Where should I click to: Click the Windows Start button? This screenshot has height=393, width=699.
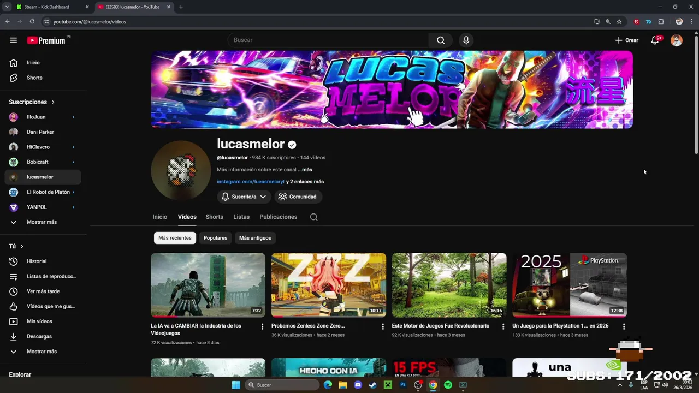coord(236,385)
